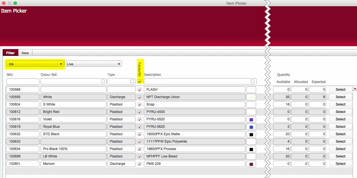Screen dimensions: 357x178
Task: Click the blue swatch for PYRU-5620
Action: [x=251, y=127]
